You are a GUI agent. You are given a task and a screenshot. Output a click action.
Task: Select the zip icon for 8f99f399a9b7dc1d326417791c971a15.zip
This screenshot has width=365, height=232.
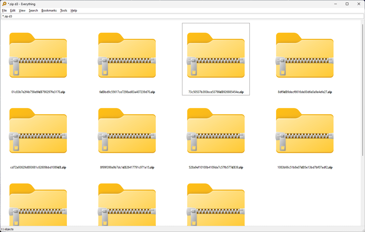pos(127,130)
